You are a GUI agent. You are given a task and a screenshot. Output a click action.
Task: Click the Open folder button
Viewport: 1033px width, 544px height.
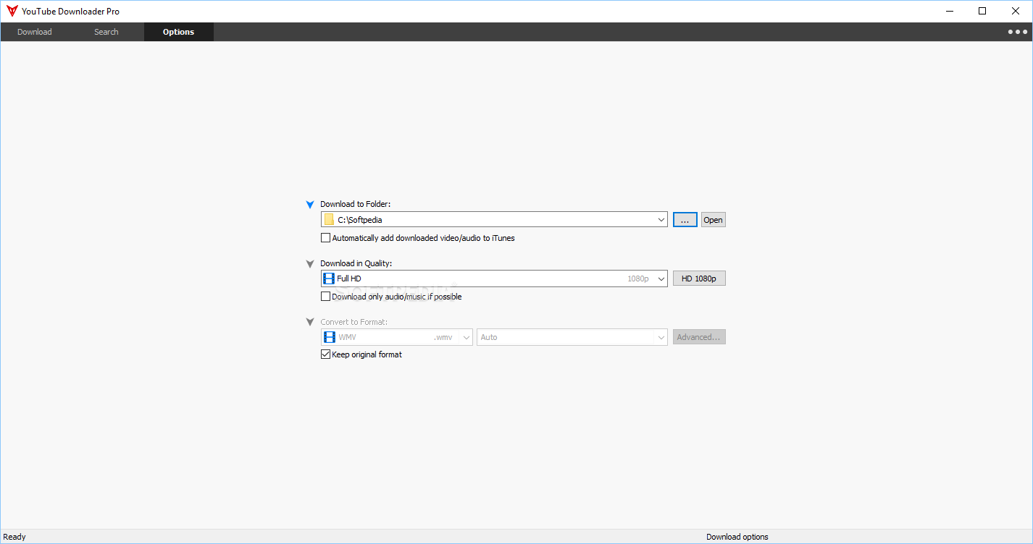[713, 220]
